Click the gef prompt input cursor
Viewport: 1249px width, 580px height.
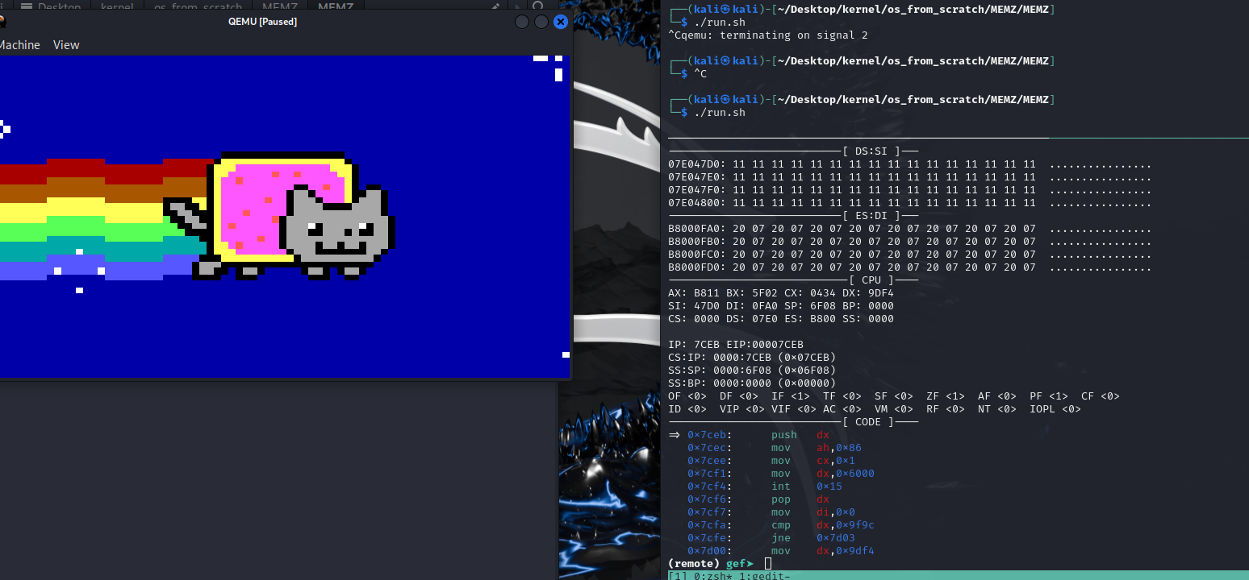tap(768, 563)
